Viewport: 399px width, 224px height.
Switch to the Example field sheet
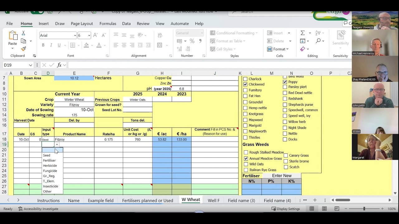pos(101,200)
